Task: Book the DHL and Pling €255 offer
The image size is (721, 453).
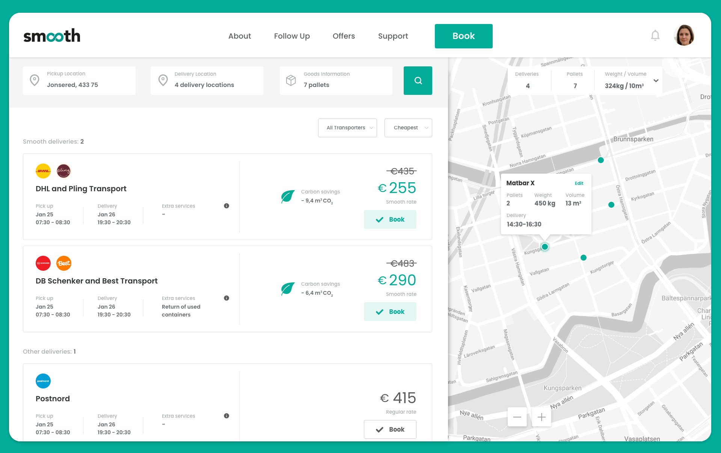Action: (390, 219)
